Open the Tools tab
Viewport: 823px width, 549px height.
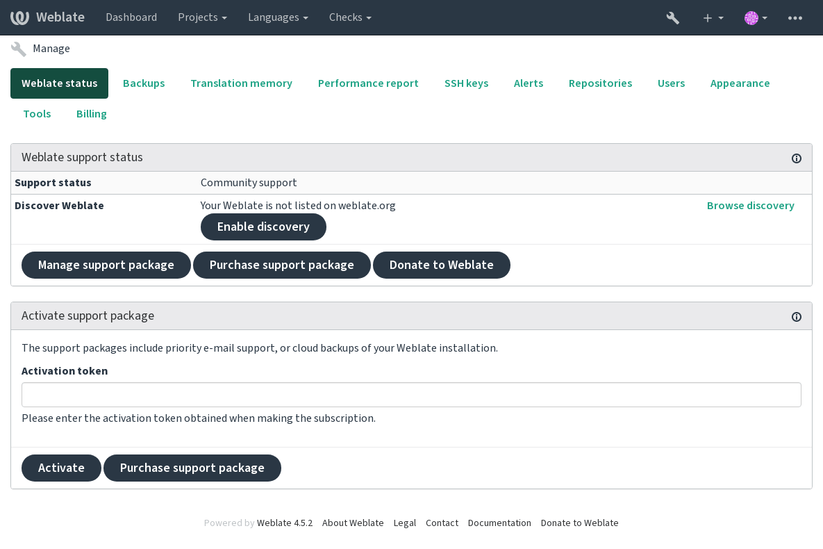tap(37, 114)
